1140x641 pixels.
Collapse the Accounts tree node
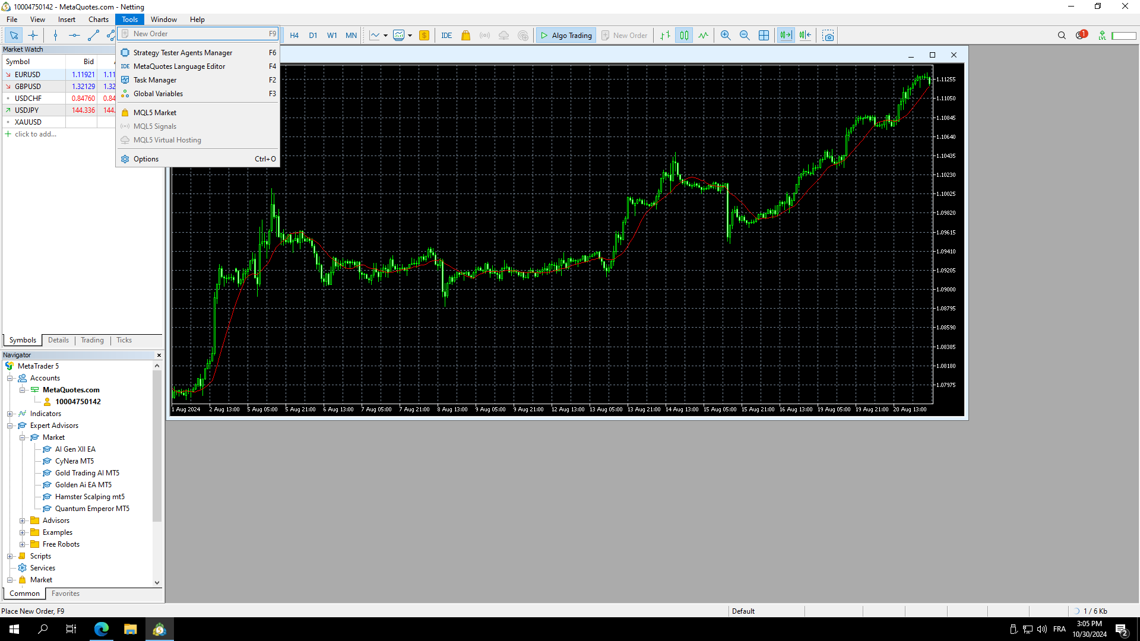point(10,378)
